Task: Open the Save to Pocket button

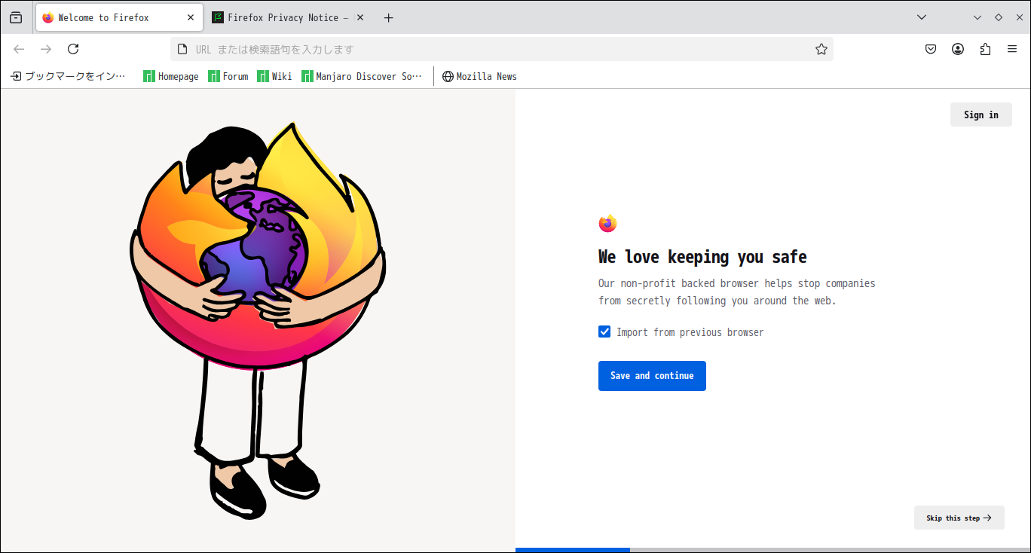Action: (931, 49)
